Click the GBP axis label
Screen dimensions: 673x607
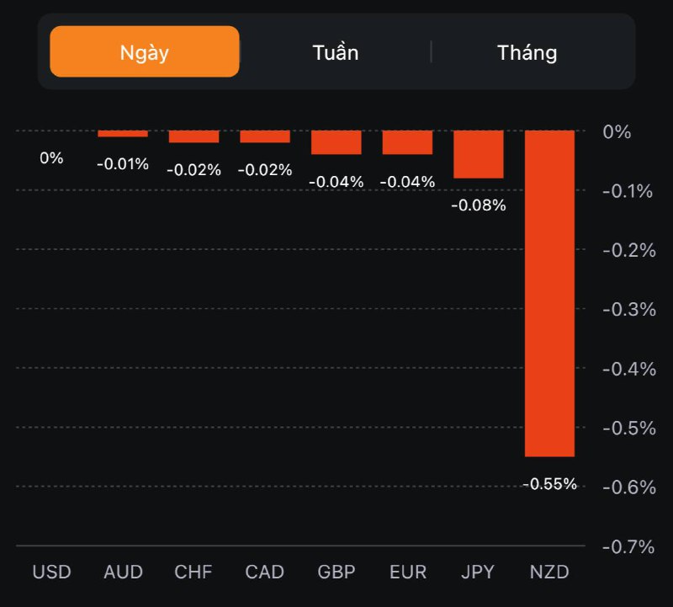click(336, 572)
